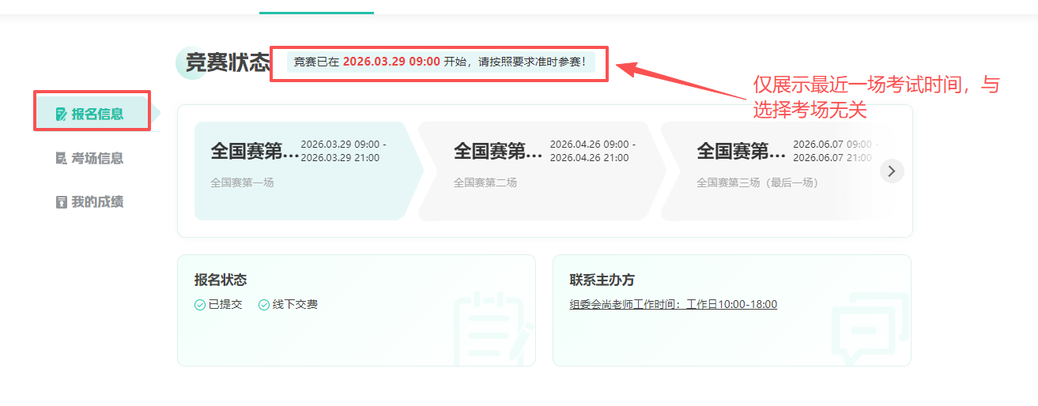
Task: Click the 2026.04.26 session date range
Action: coord(592,151)
